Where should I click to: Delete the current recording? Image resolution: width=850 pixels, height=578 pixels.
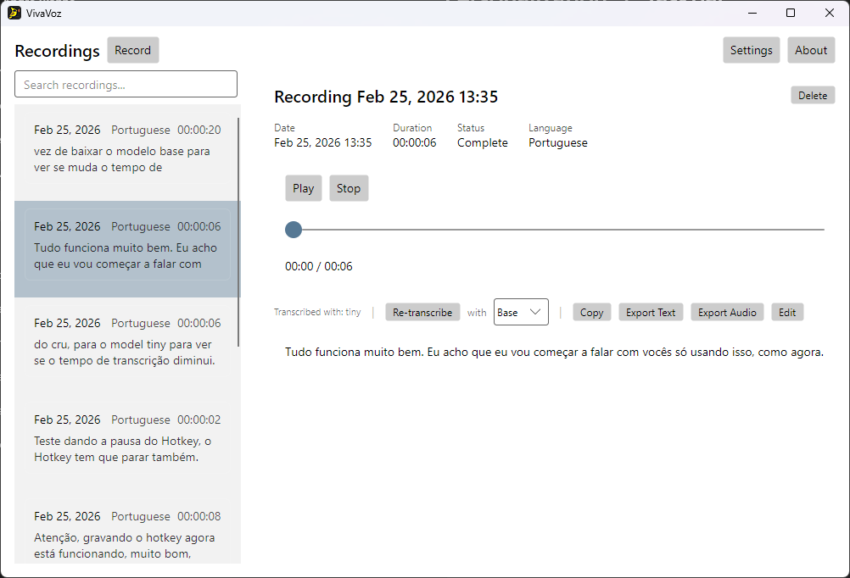(x=812, y=95)
